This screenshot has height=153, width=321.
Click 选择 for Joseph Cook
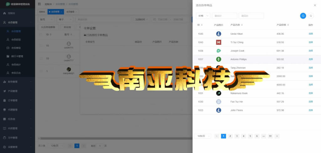coord(311,51)
